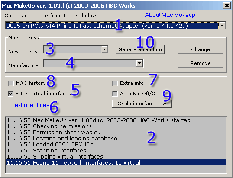
Task: Open the IP extra features link
Action: [x=29, y=105]
